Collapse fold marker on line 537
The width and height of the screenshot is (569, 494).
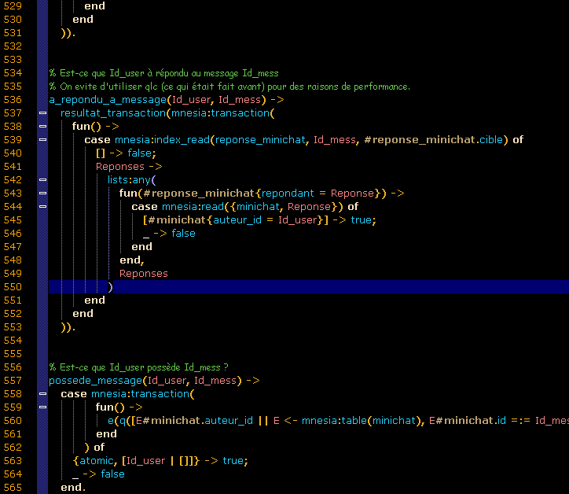42,113
